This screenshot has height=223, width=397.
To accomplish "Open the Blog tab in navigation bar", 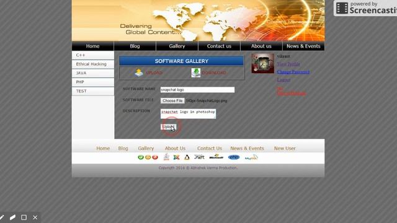I will coord(135,46).
